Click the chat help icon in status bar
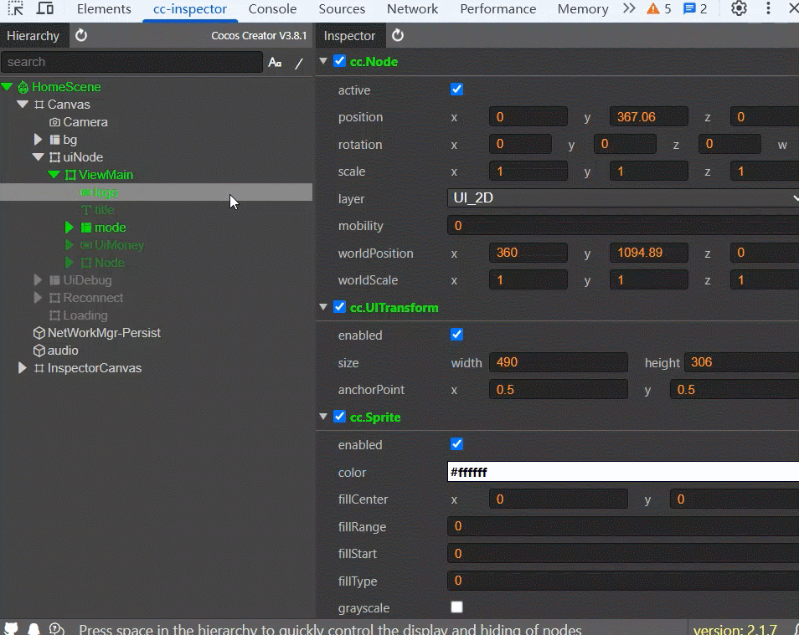Image resolution: width=799 pixels, height=635 pixels. tap(57, 629)
